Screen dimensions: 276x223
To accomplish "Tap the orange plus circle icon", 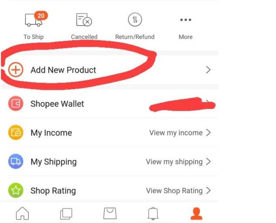I will (16, 70).
